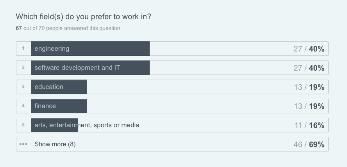
Task: Click the 13 / 19% value for education
Action: (x=309, y=87)
